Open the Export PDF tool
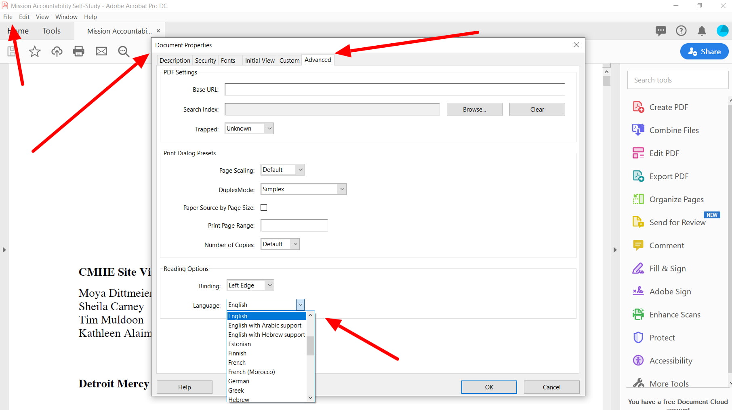Viewport: 732px width, 410px height. coord(660,176)
